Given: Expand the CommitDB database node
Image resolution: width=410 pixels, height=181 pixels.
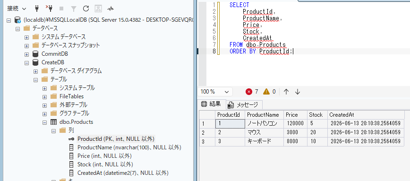Looking at the screenshot, I should (26, 54).
